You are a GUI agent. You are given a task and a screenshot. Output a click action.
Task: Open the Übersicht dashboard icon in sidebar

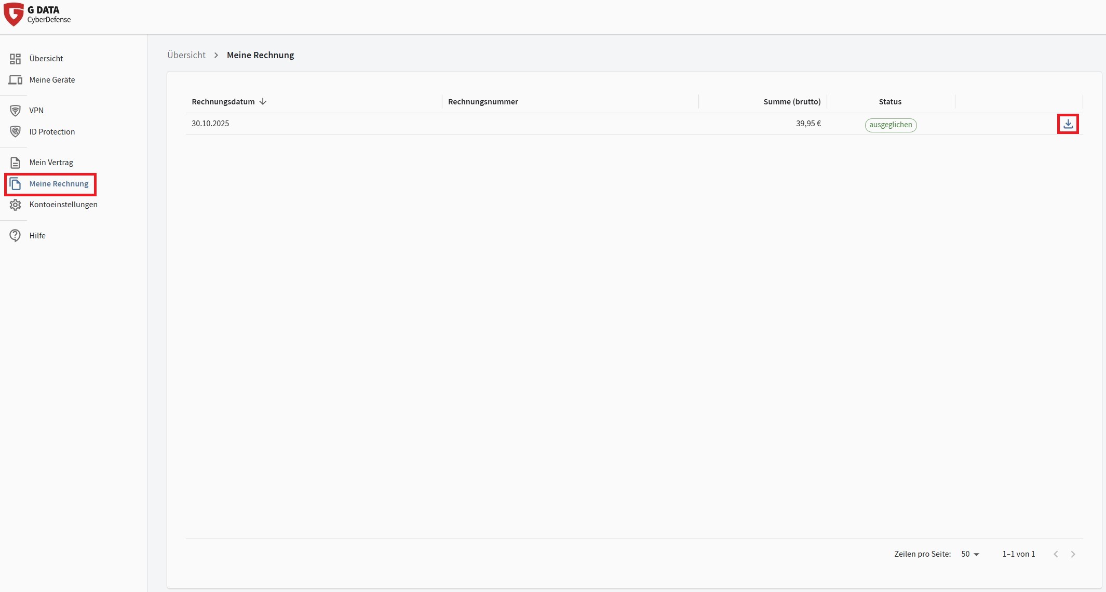pos(16,59)
